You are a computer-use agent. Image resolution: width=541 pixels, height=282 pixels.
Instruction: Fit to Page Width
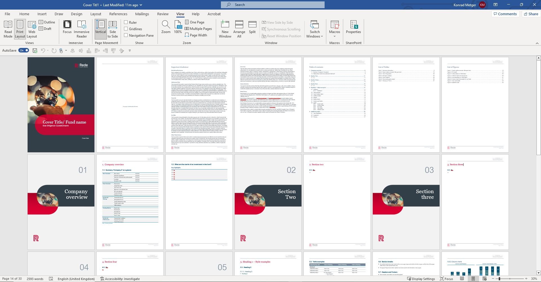tap(196, 35)
